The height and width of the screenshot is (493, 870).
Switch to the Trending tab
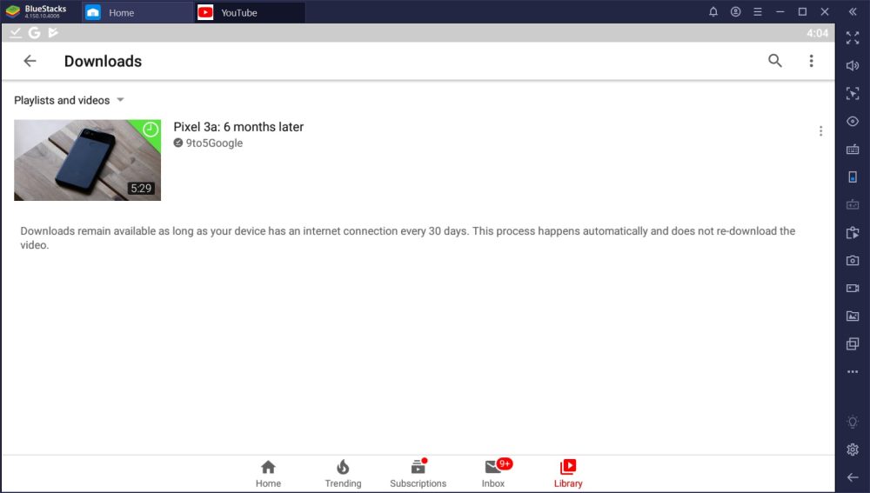pos(343,473)
